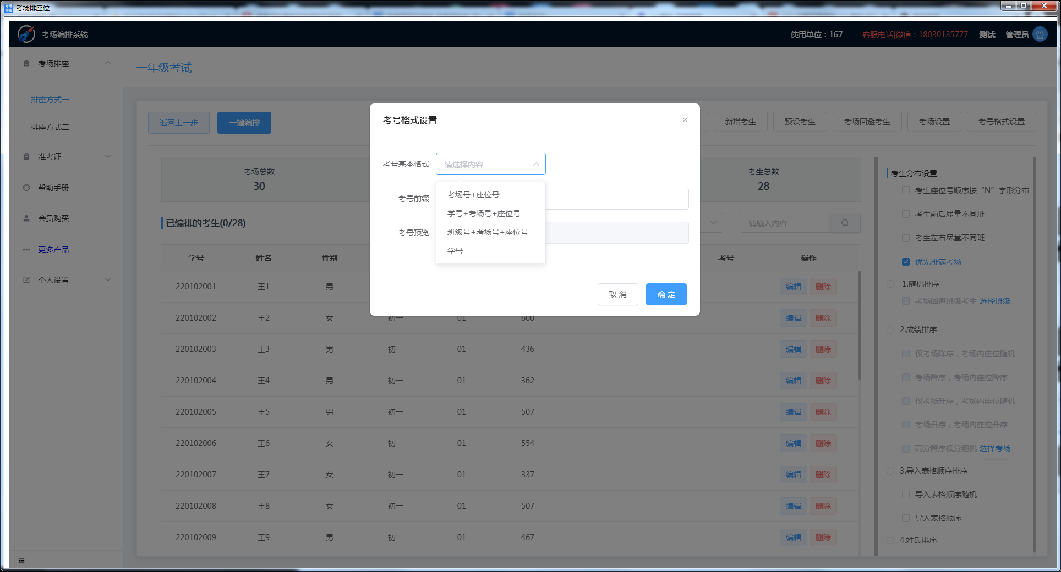Collapse the 考场排座 sidebar menu chevron
Viewport: 1061px width, 572px height.
pyautogui.click(x=108, y=63)
